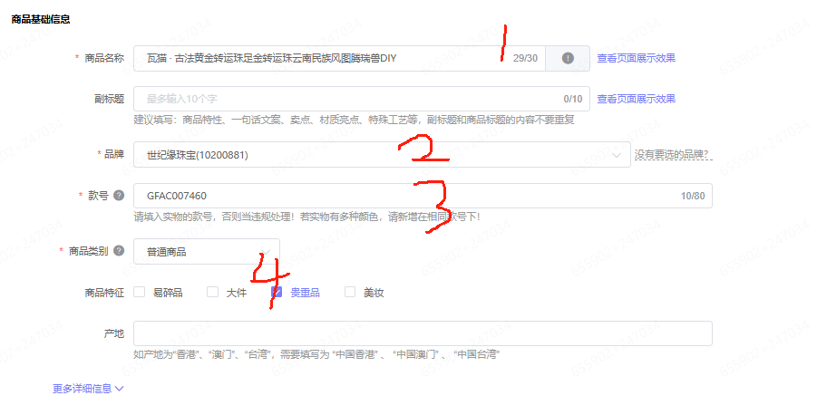Click the chevron arrow in the 品牌 field
The image size is (817, 415).
618,155
